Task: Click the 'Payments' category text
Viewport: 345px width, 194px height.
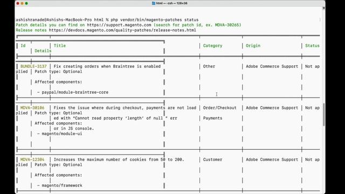Action: (x=212, y=118)
